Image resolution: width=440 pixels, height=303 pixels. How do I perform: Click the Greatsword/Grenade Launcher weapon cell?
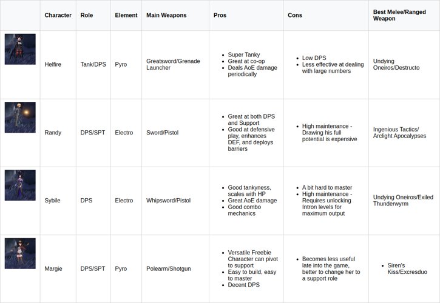[x=173, y=64]
